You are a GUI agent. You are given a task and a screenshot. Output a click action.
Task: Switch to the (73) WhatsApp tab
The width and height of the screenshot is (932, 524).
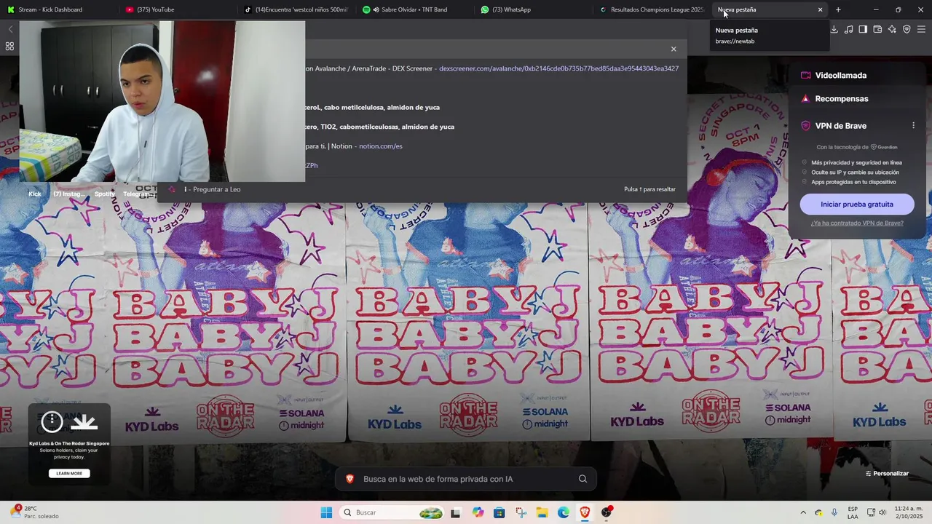pyautogui.click(x=533, y=9)
